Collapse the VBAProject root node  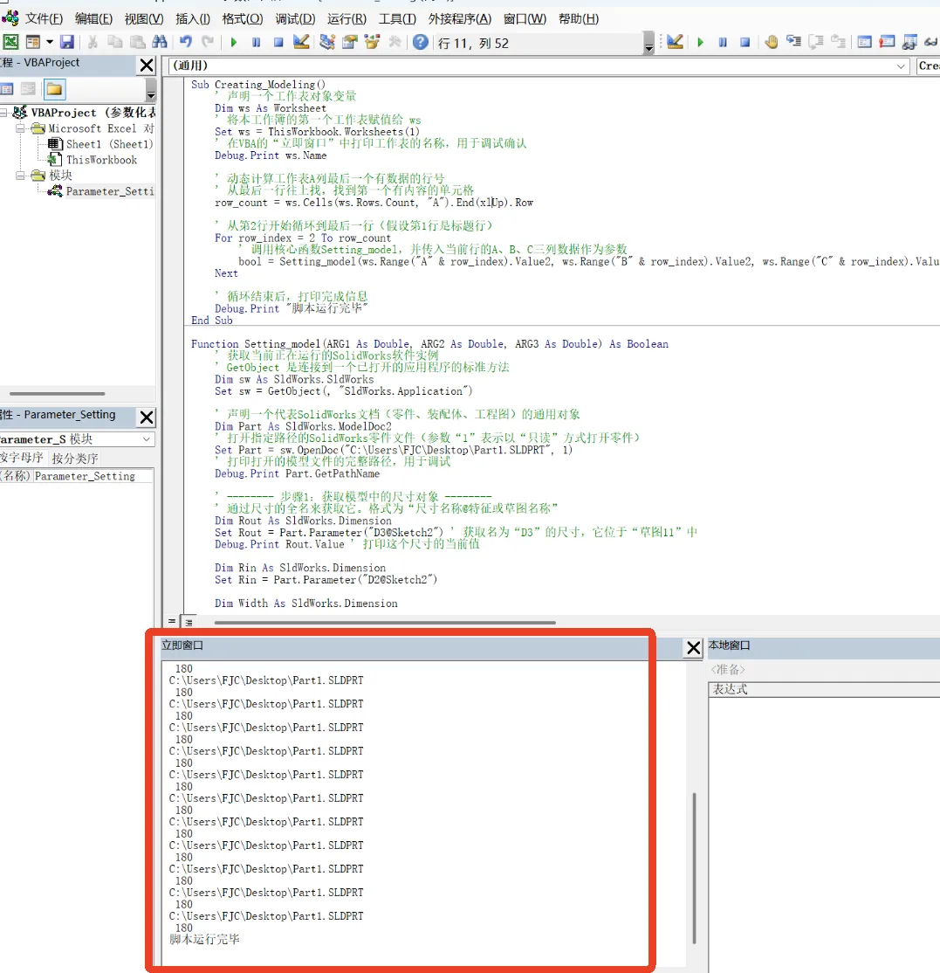point(3,113)
